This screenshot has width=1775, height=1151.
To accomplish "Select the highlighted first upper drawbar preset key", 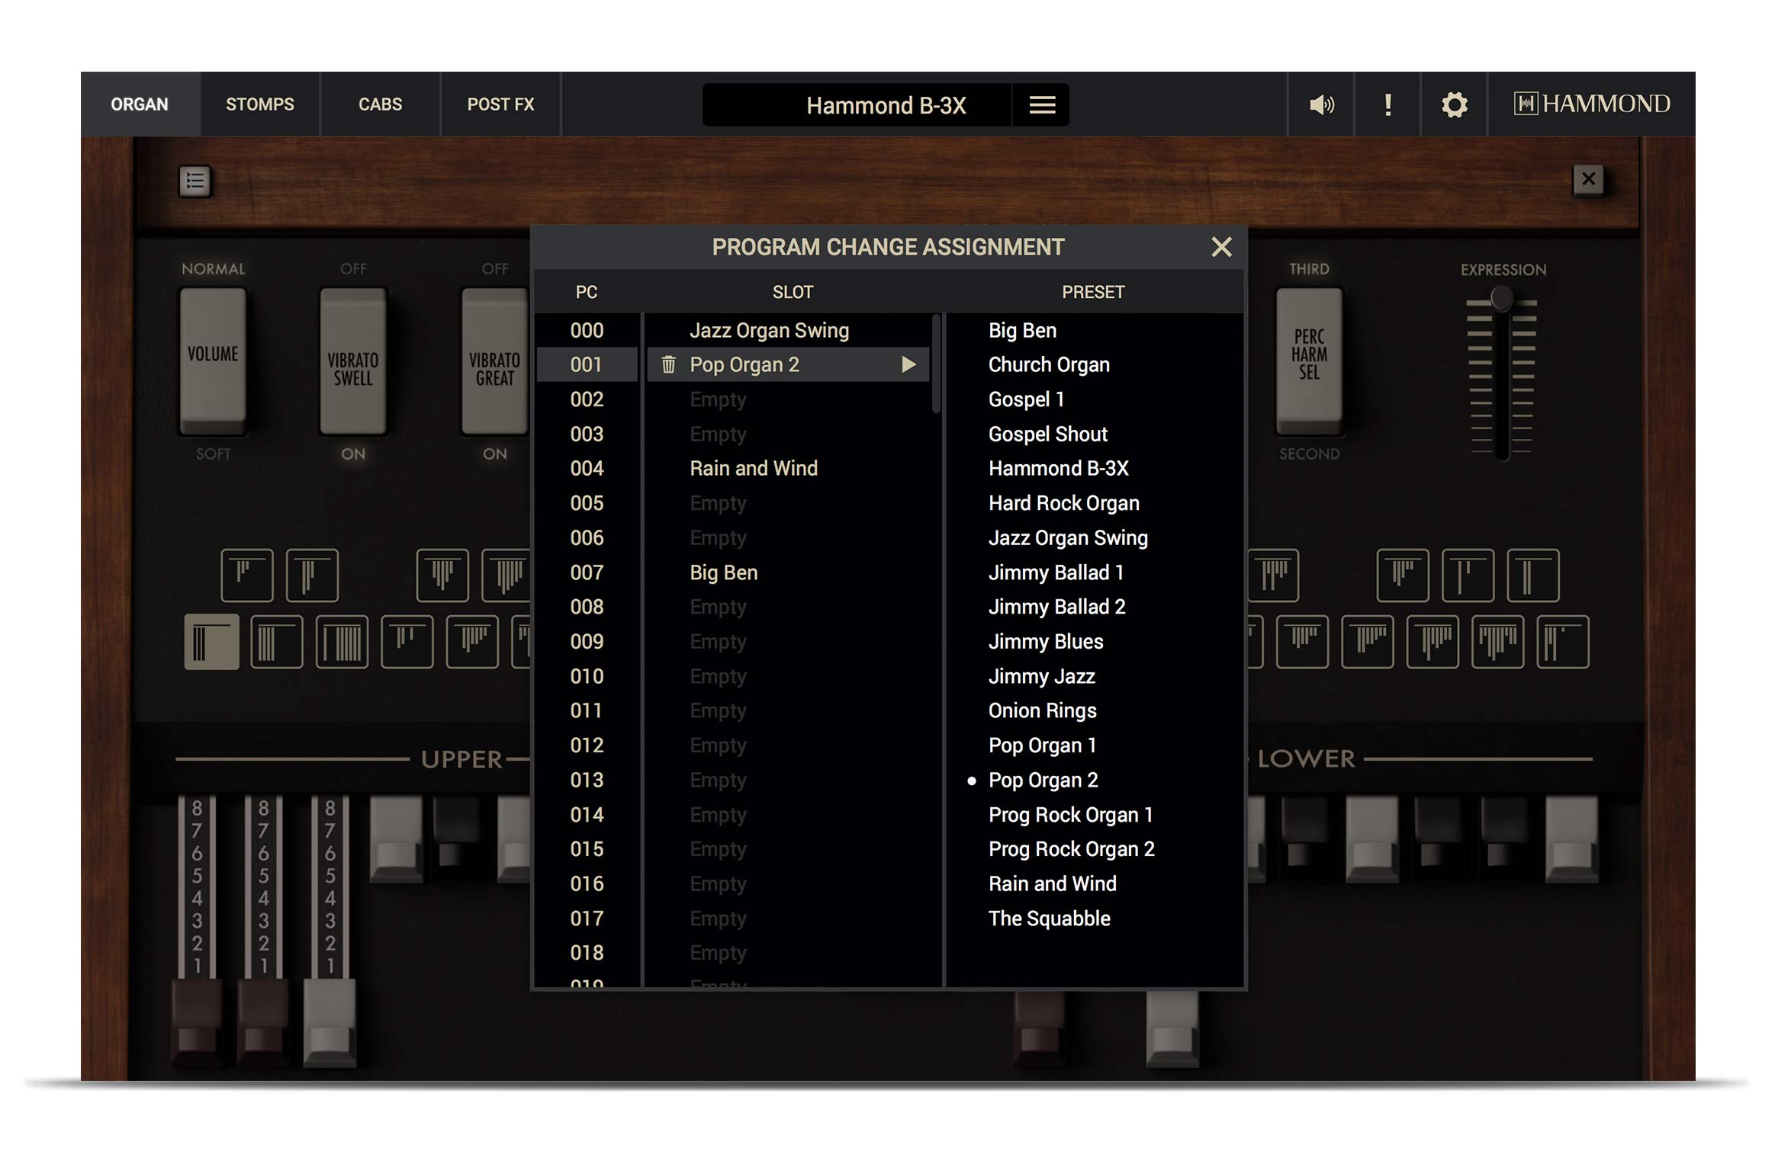I will pyautogui.click(x=211, y=642).
